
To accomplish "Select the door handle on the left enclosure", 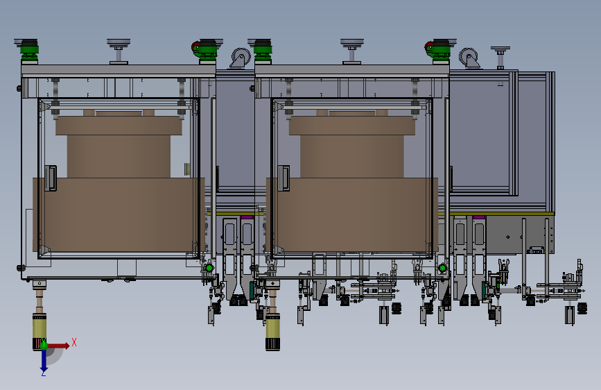I will click(x=51, y=178).
